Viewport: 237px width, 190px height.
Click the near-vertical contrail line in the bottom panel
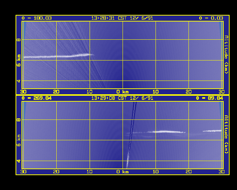pos(131,135)
